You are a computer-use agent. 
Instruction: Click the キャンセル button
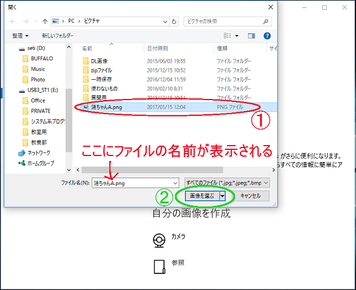pyautogui.click(x=250, y=195)
